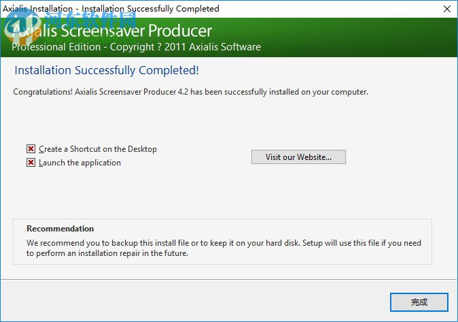
Task: Toggle the Launch the application checkbox
Action: click(x=31, y=163)
